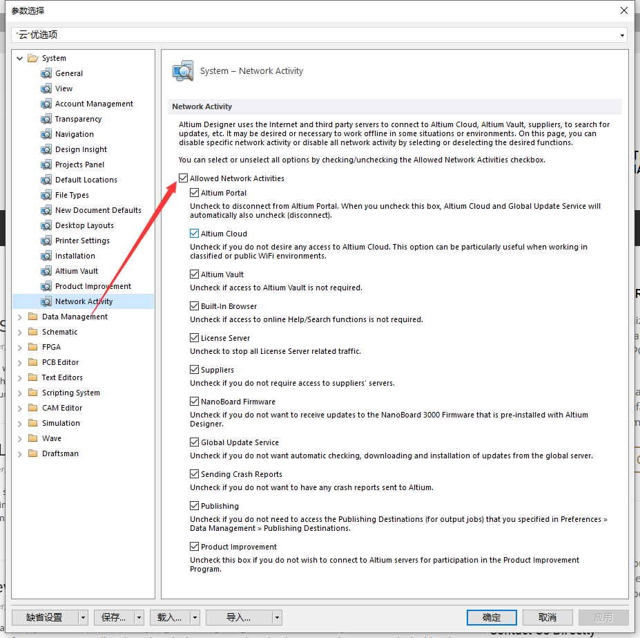Click the Installation page icon
This screenshot has height=638, width=640.
click(x=46, y=256)
